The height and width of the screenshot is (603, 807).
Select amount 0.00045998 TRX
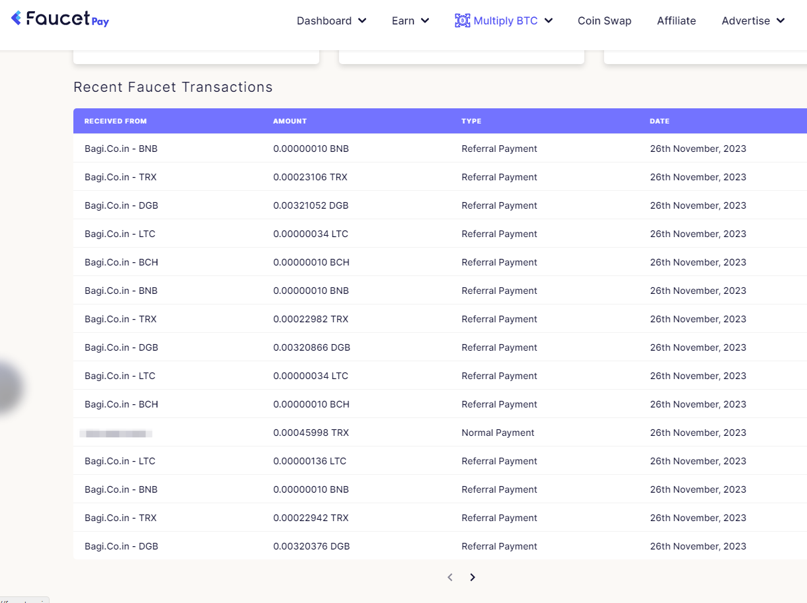(311, 433)
